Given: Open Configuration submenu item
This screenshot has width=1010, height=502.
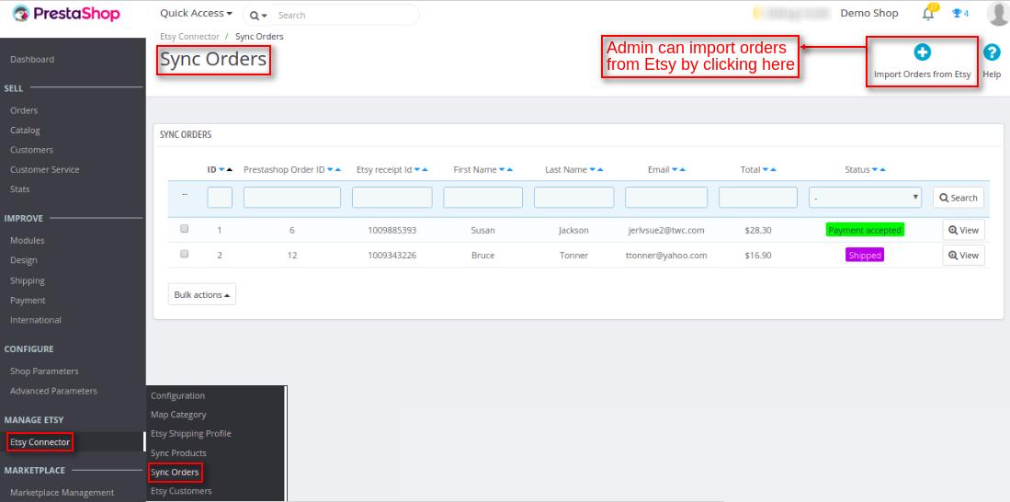Looking at the screenshot, I should (x=177, y=395).
